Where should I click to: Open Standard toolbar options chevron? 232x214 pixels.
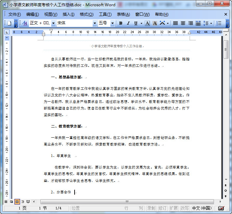coord(16,23)
